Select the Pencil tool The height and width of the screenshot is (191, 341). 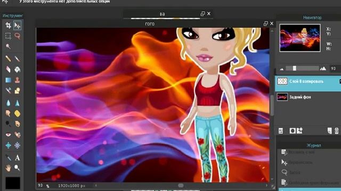(8, 58)
